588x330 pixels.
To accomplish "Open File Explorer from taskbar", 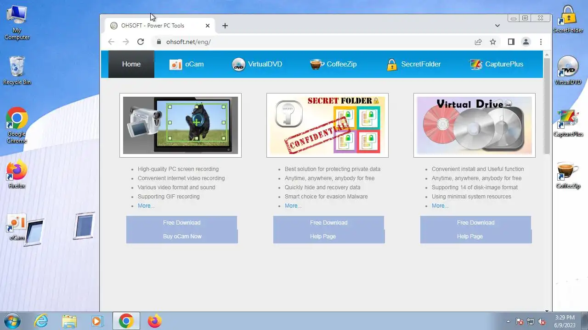I will click(69, 321).
